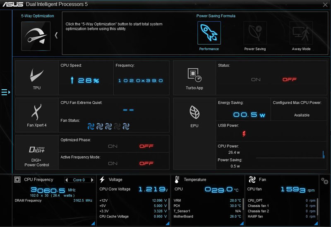
Task: Start the 5-Way Optimization speedometer button
Action: point(36,36)
